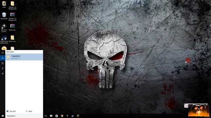This screenshot has width=211, height=118.
Task: Open File Explorer from the taskbar
Action: (51, 116)
